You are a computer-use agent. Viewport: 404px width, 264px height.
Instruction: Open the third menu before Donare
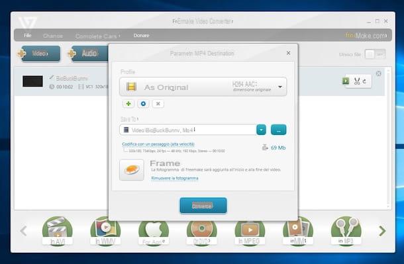coord(97,36)
